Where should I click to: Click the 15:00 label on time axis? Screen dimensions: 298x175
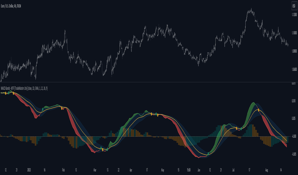[189, 170]
